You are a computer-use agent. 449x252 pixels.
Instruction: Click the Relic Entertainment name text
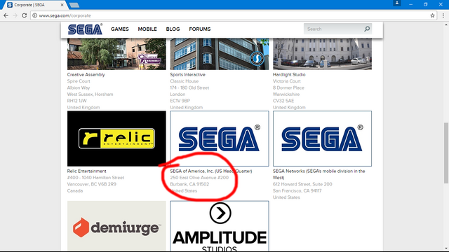click(86, 171)
